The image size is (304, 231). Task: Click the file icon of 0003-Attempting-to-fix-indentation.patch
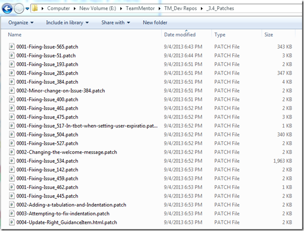12,214
